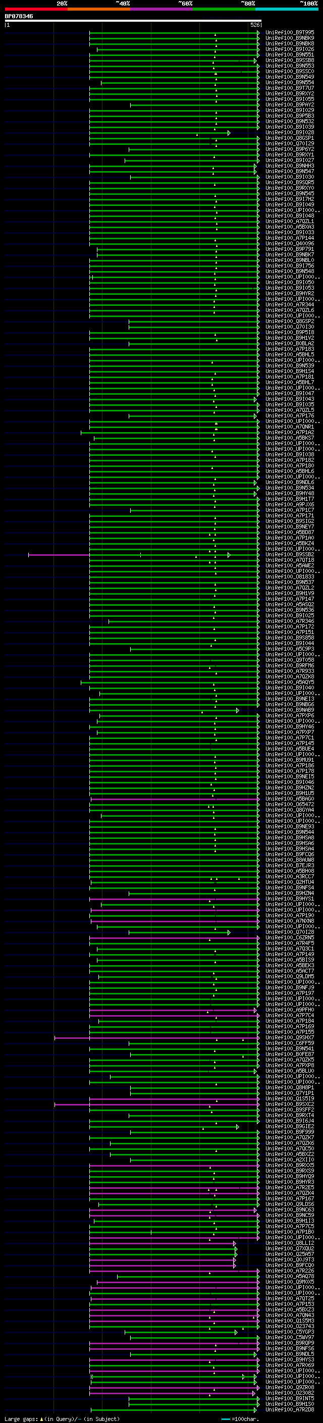Click the short green alignment bar for B9I028
The height and width of the screenshot is (1423, 323).
(159, 133)
